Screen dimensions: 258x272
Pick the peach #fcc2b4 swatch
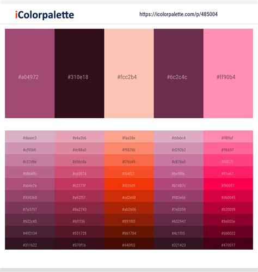[x=129, y=74]
